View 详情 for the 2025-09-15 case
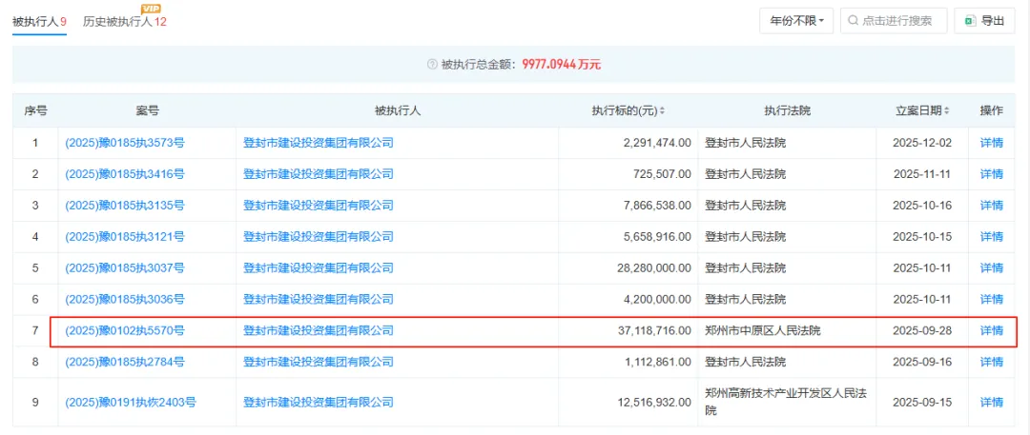 click(x=991, y=402)
